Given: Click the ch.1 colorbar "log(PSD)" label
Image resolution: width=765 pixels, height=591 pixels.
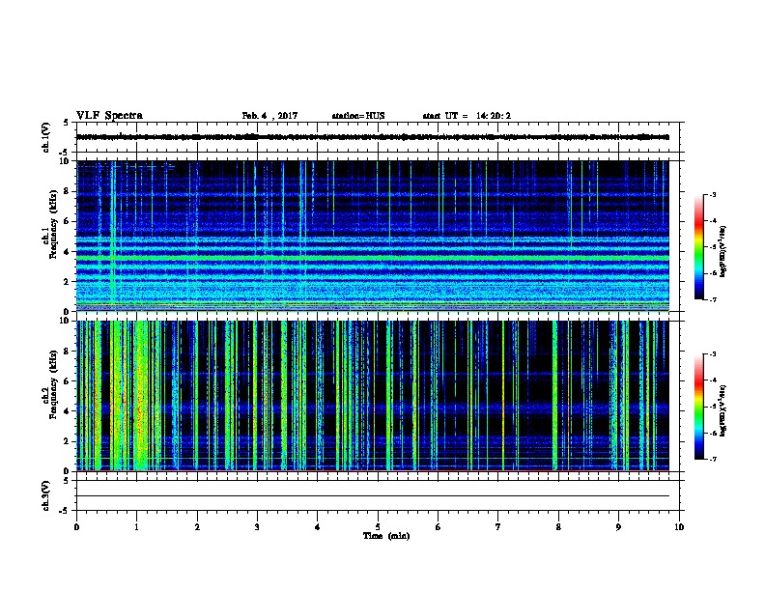Looking at the screenshot, I should (x=722, y=251).
